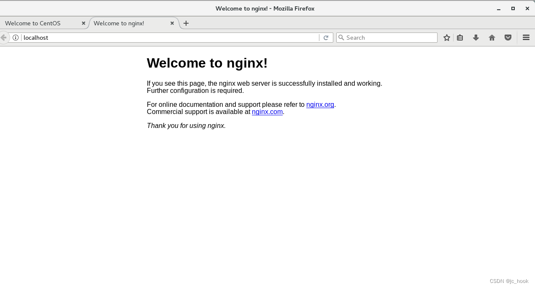Click the 'Welcome to nginx!' heading

pos(207,63)
